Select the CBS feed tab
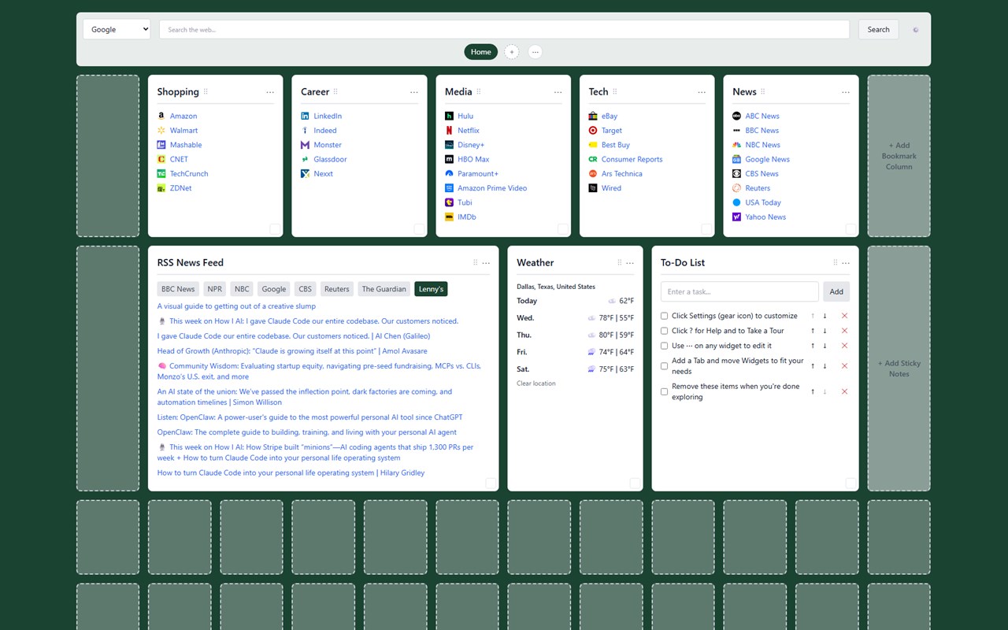 [306, 289]
